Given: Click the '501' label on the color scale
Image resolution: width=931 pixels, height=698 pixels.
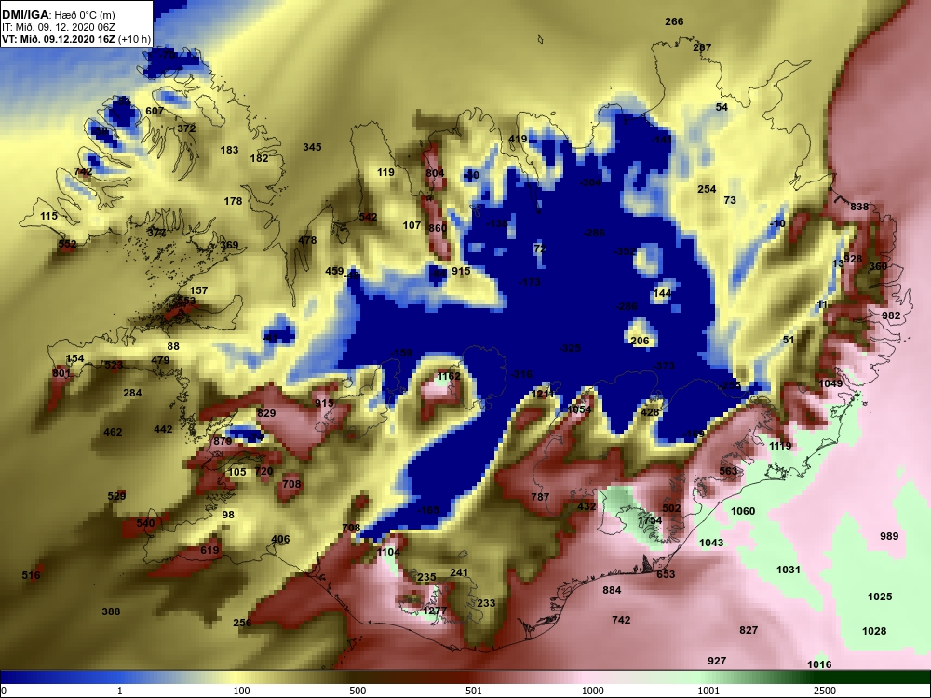Looking at the screenshot, I should pos(473,691).
